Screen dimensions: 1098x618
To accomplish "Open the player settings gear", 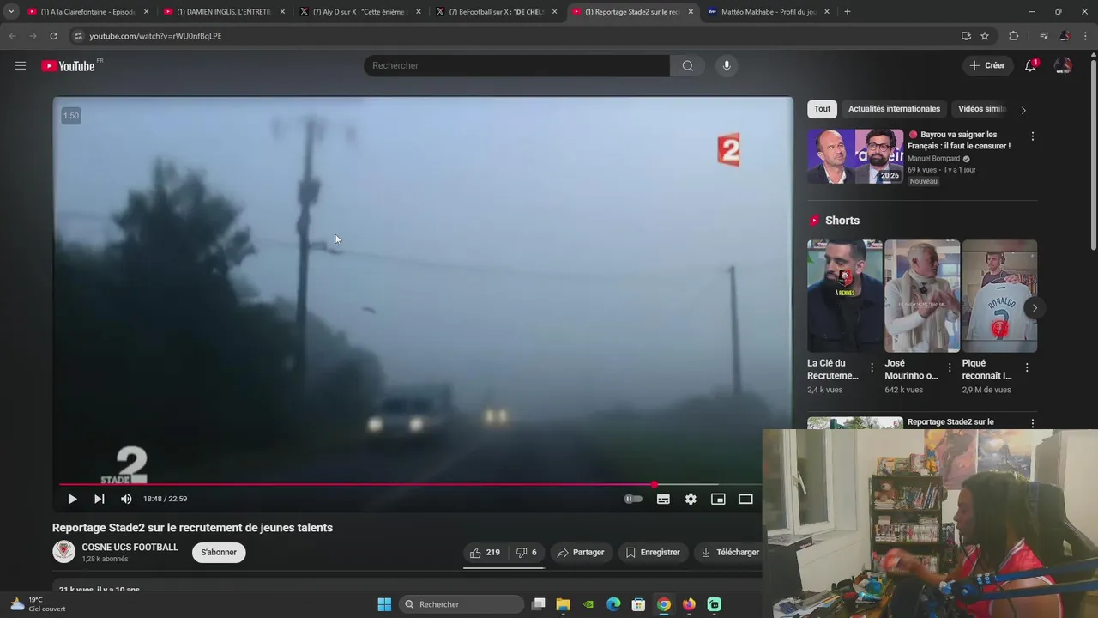I will coord(691,499).
